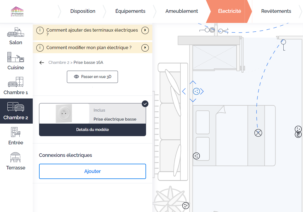
Task: Open the Ameublement step tab
Action: [x=182, y=11]
